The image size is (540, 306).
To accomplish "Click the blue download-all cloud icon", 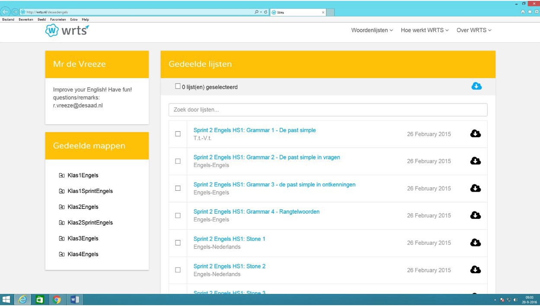I will click(x=476, y=86).
